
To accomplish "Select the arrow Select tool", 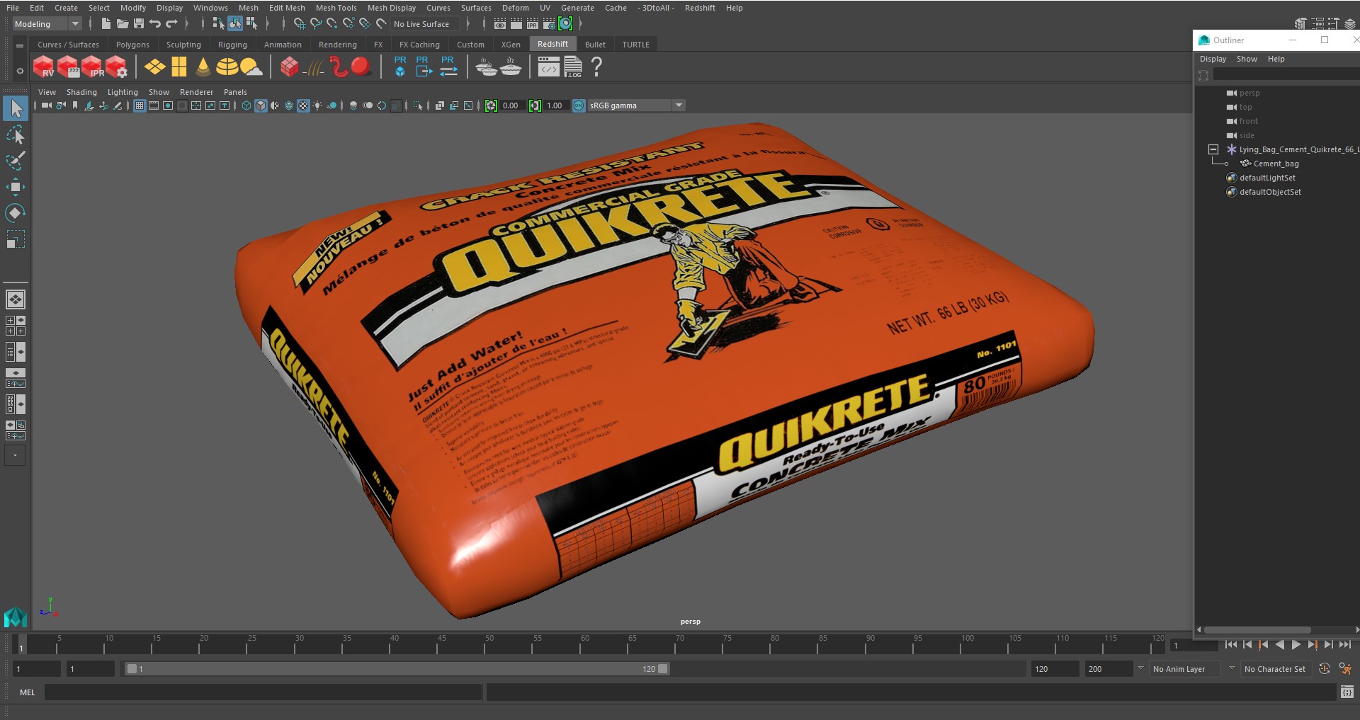I will click(16, 108).
